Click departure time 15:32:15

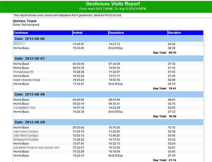pyautogui.click(x=114, y=143)
